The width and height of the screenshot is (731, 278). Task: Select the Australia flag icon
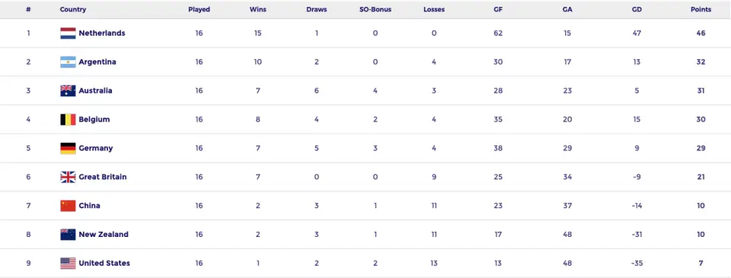click(68, 90)
